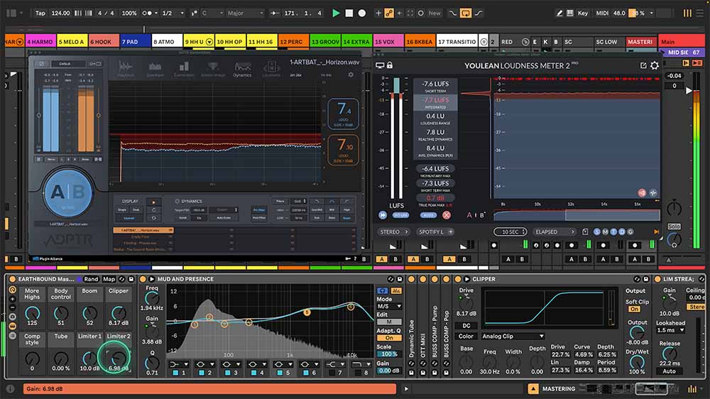Arm the global Record button
The height and width of the screenshot is (399, 710).
pyautogui.click(x=362, y=13)
